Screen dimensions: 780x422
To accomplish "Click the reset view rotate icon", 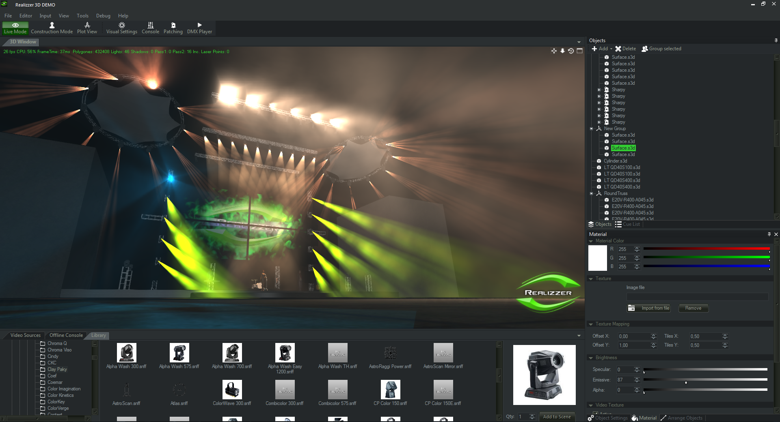I will tap(571, 51).
